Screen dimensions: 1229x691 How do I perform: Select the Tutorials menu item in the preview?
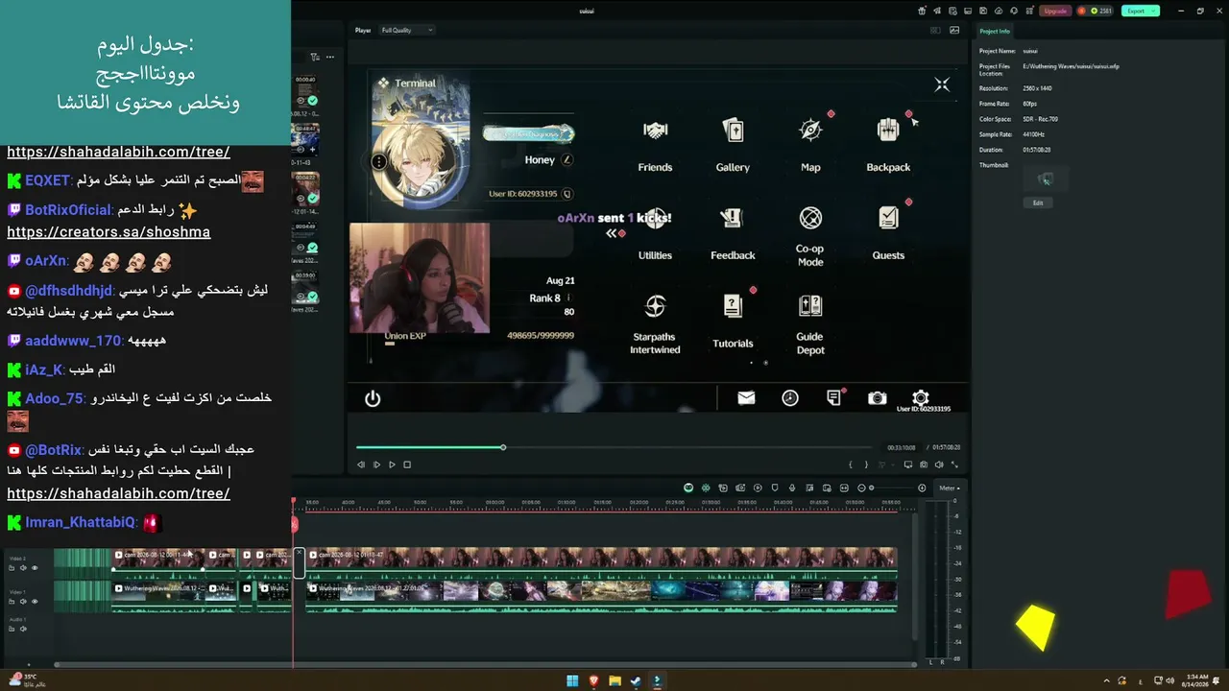click(733, 322)
